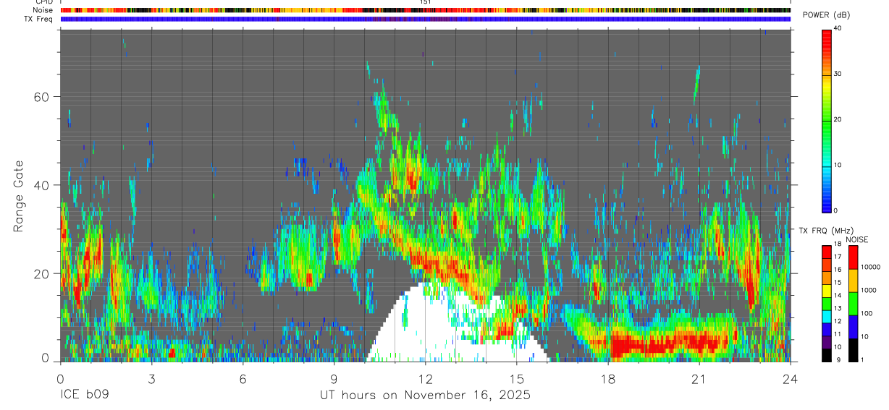This screenshot has height=410, width=889.
Task: Pick the red swatch in NOISE legend
Action: 853,257
